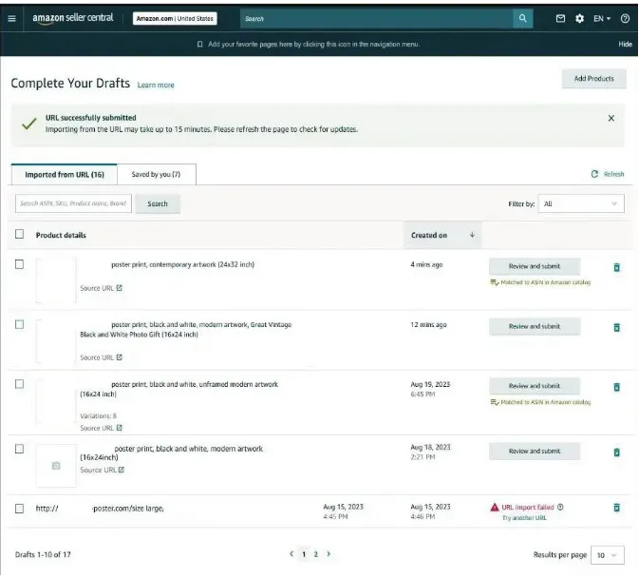Click 'Variations: 8' text

point(98,415)
